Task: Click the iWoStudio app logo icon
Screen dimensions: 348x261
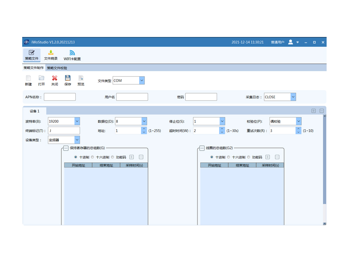Action: 27,42
